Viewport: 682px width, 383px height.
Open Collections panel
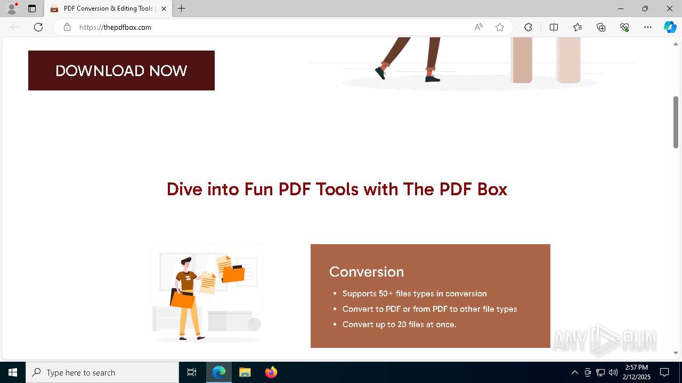point(601,27)
